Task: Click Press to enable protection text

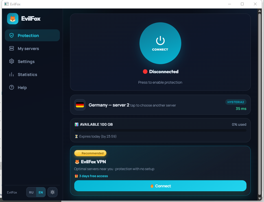Action: (160, 82)
